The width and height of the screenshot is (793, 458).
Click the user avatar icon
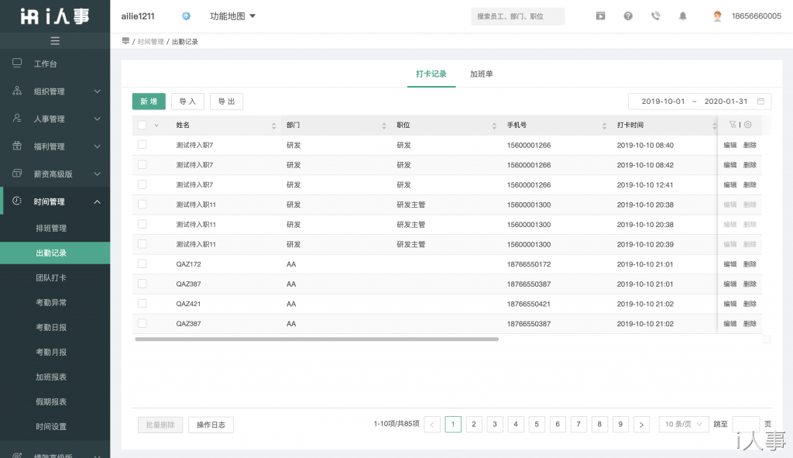(717, 16)
